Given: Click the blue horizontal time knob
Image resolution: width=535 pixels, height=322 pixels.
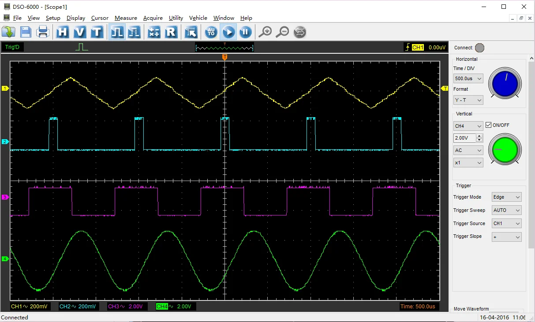Looking at the screenshot, I should [505, 84].
